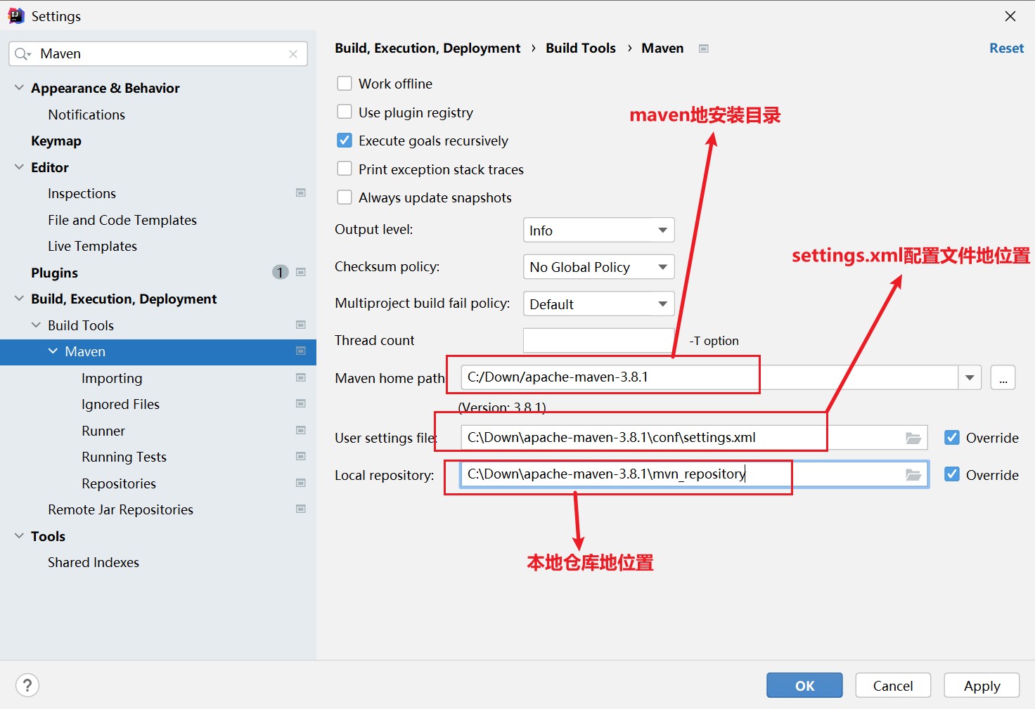Open Keymap settings page

pos(56,141)
